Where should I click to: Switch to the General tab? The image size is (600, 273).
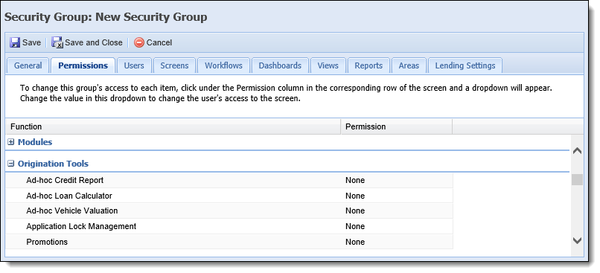pyautogui.click(x=28, y=65)
